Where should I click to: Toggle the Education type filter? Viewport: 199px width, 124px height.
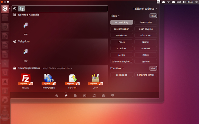(x=146, y=35)
